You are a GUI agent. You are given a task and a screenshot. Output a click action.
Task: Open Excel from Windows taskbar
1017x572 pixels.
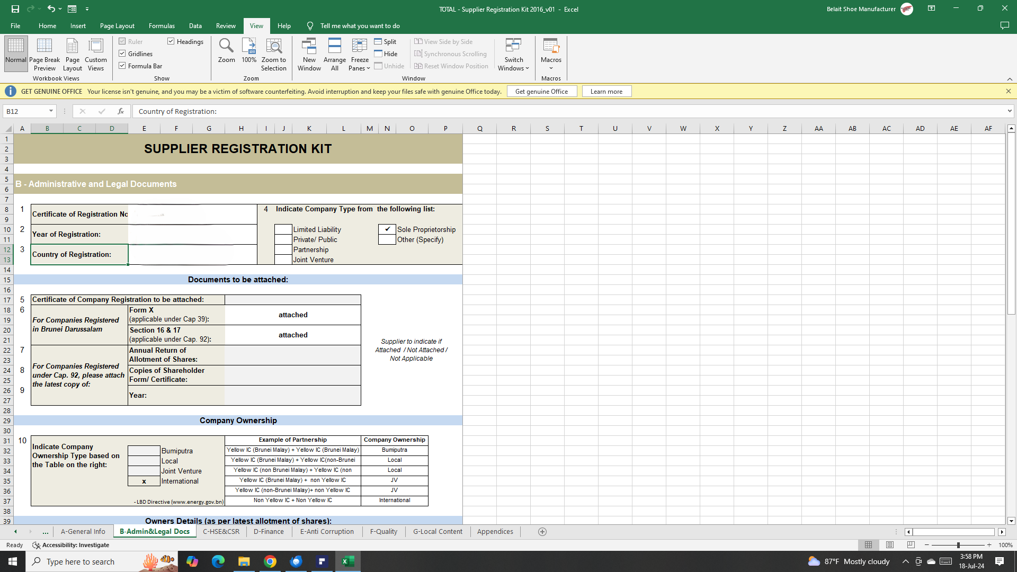(x=348, y=561)
